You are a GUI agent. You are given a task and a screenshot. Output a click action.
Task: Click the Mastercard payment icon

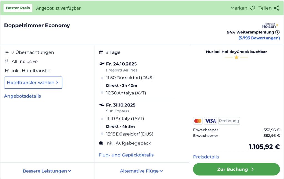pos(198,121)
